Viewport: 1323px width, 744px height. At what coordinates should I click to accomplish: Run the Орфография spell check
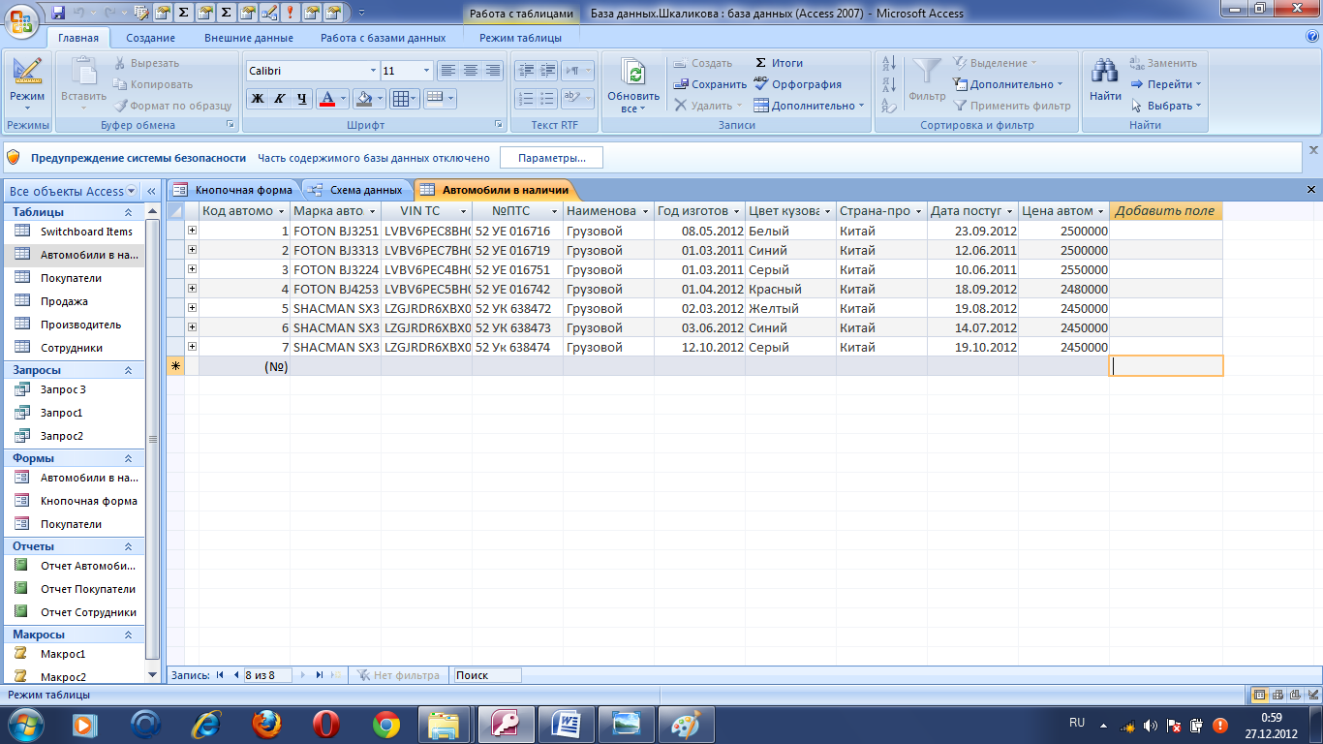(797, 84)
